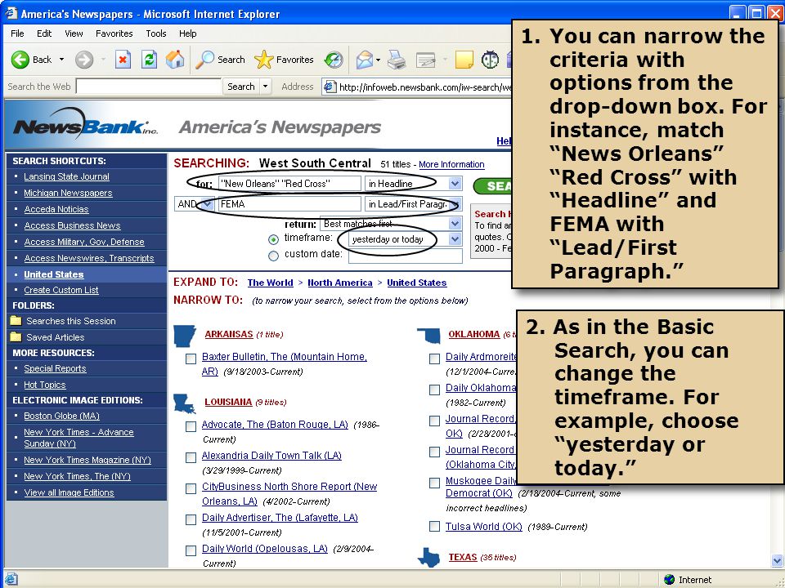The height and width of the screenshot is (588, 785).
Task: Open the 'in Headline' dropdown
Action: (x=414, y=184)
